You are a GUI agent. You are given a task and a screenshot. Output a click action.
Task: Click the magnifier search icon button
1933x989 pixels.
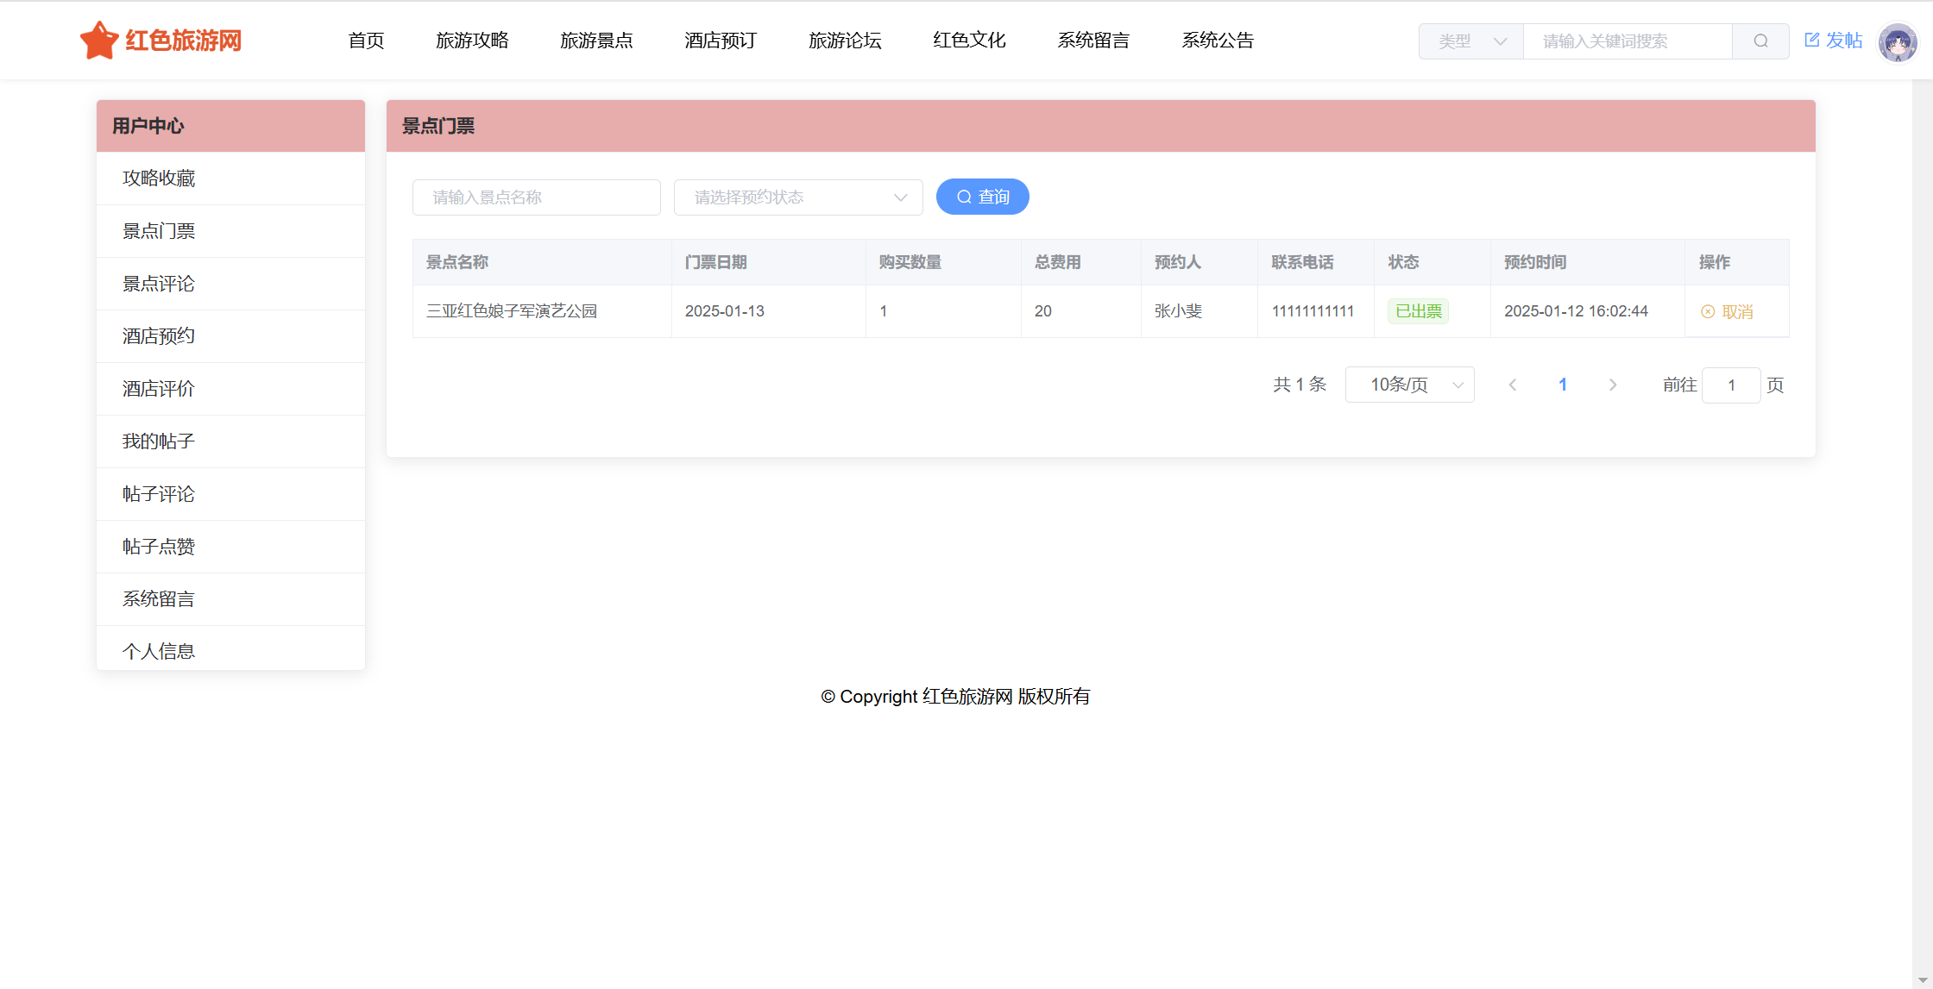pos(1760,41)
